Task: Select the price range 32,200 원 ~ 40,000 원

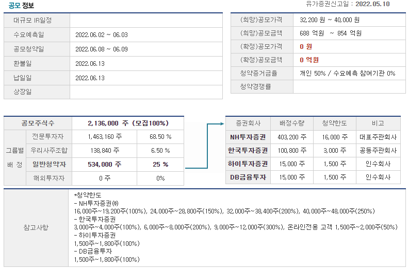Action: pos(330,20)
